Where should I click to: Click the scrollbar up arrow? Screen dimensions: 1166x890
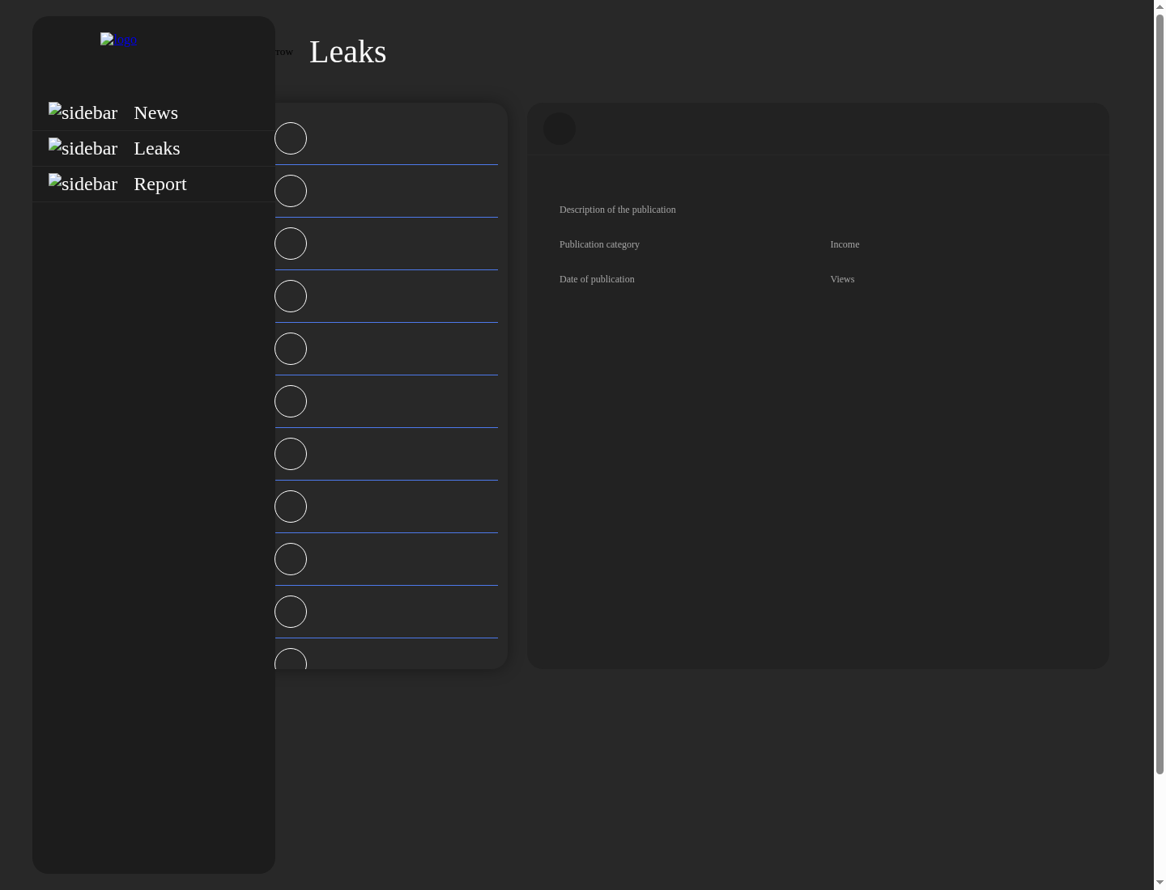pyautogui.click(x=1160, y=6)
